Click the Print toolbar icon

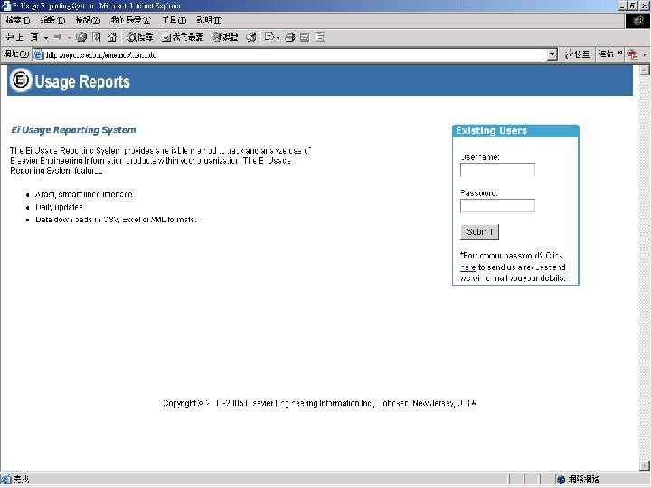[290, 37]
